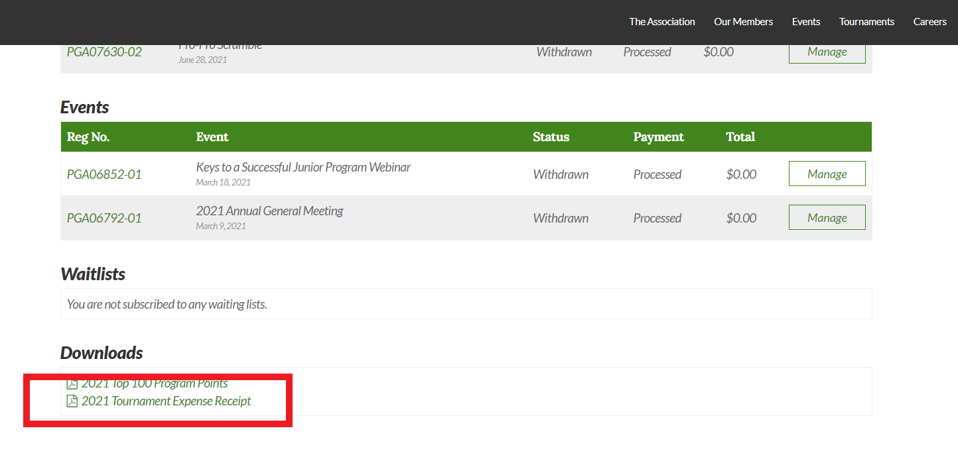Click the Reg No. column header
Screen dimensions: 958x463
pyautogui.click(x=88, y=137)
